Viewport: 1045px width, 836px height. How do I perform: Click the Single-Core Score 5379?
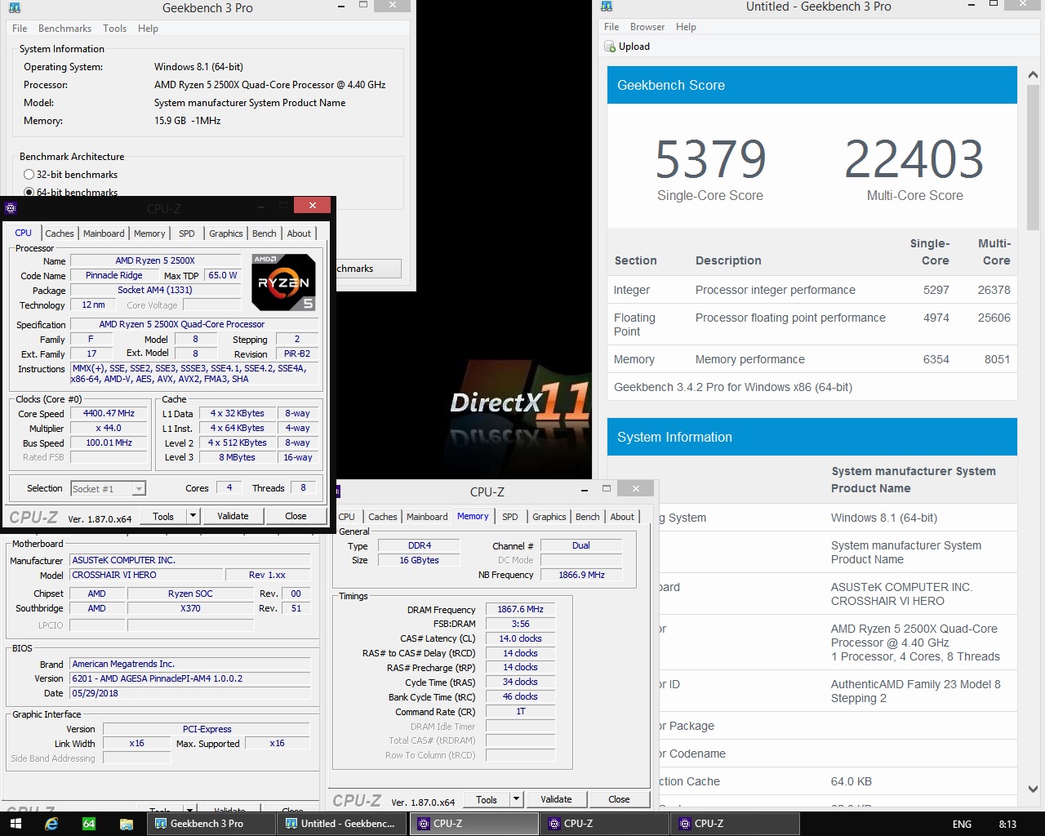pos(710,159)
